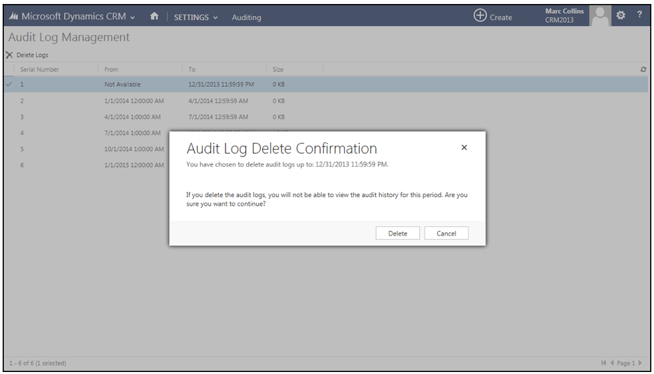654x374 pixels.
Task: Click the Not Available cell
Action: click(x=122, y=85)
